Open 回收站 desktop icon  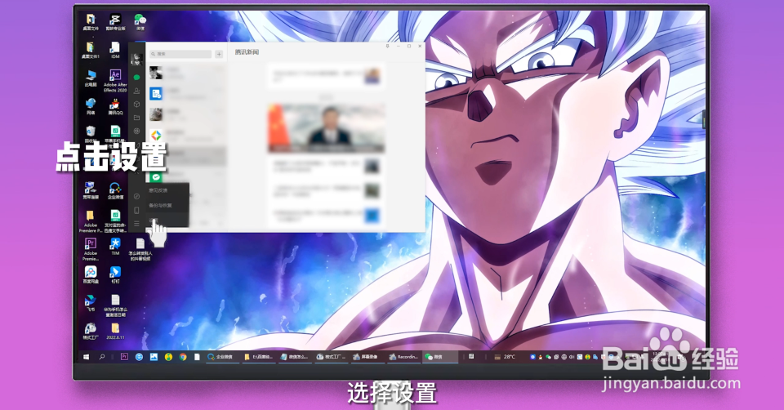91,135
